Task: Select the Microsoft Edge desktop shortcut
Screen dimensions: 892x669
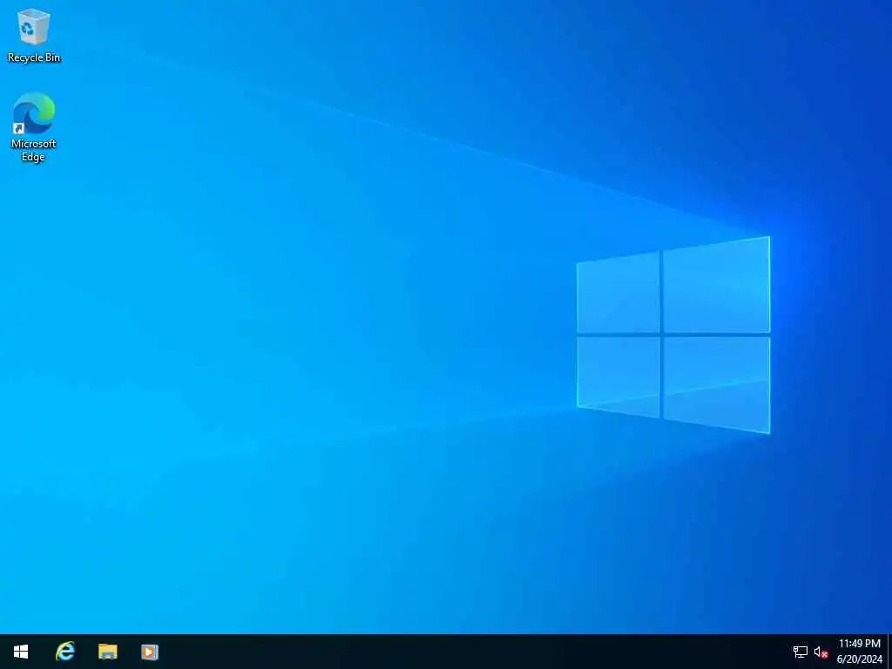Action: [34, 126]
